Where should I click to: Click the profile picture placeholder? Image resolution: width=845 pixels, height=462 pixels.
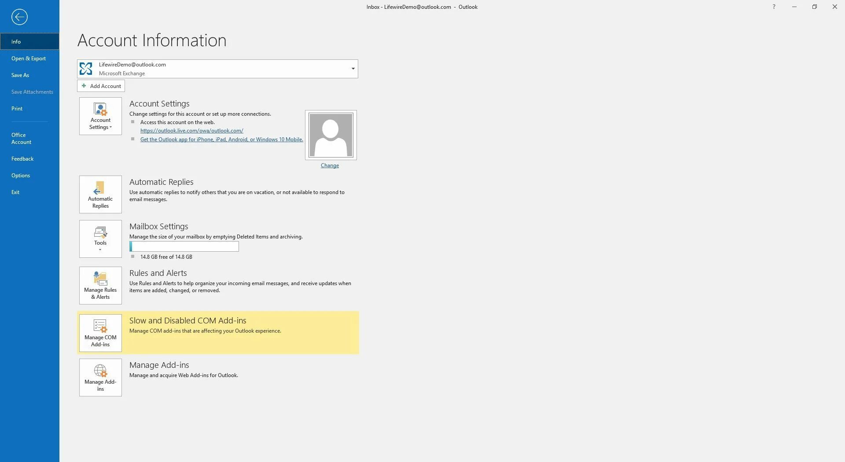pos(331,135)
